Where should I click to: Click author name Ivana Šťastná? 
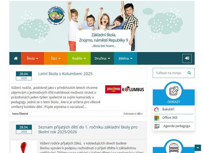point(20,114)
